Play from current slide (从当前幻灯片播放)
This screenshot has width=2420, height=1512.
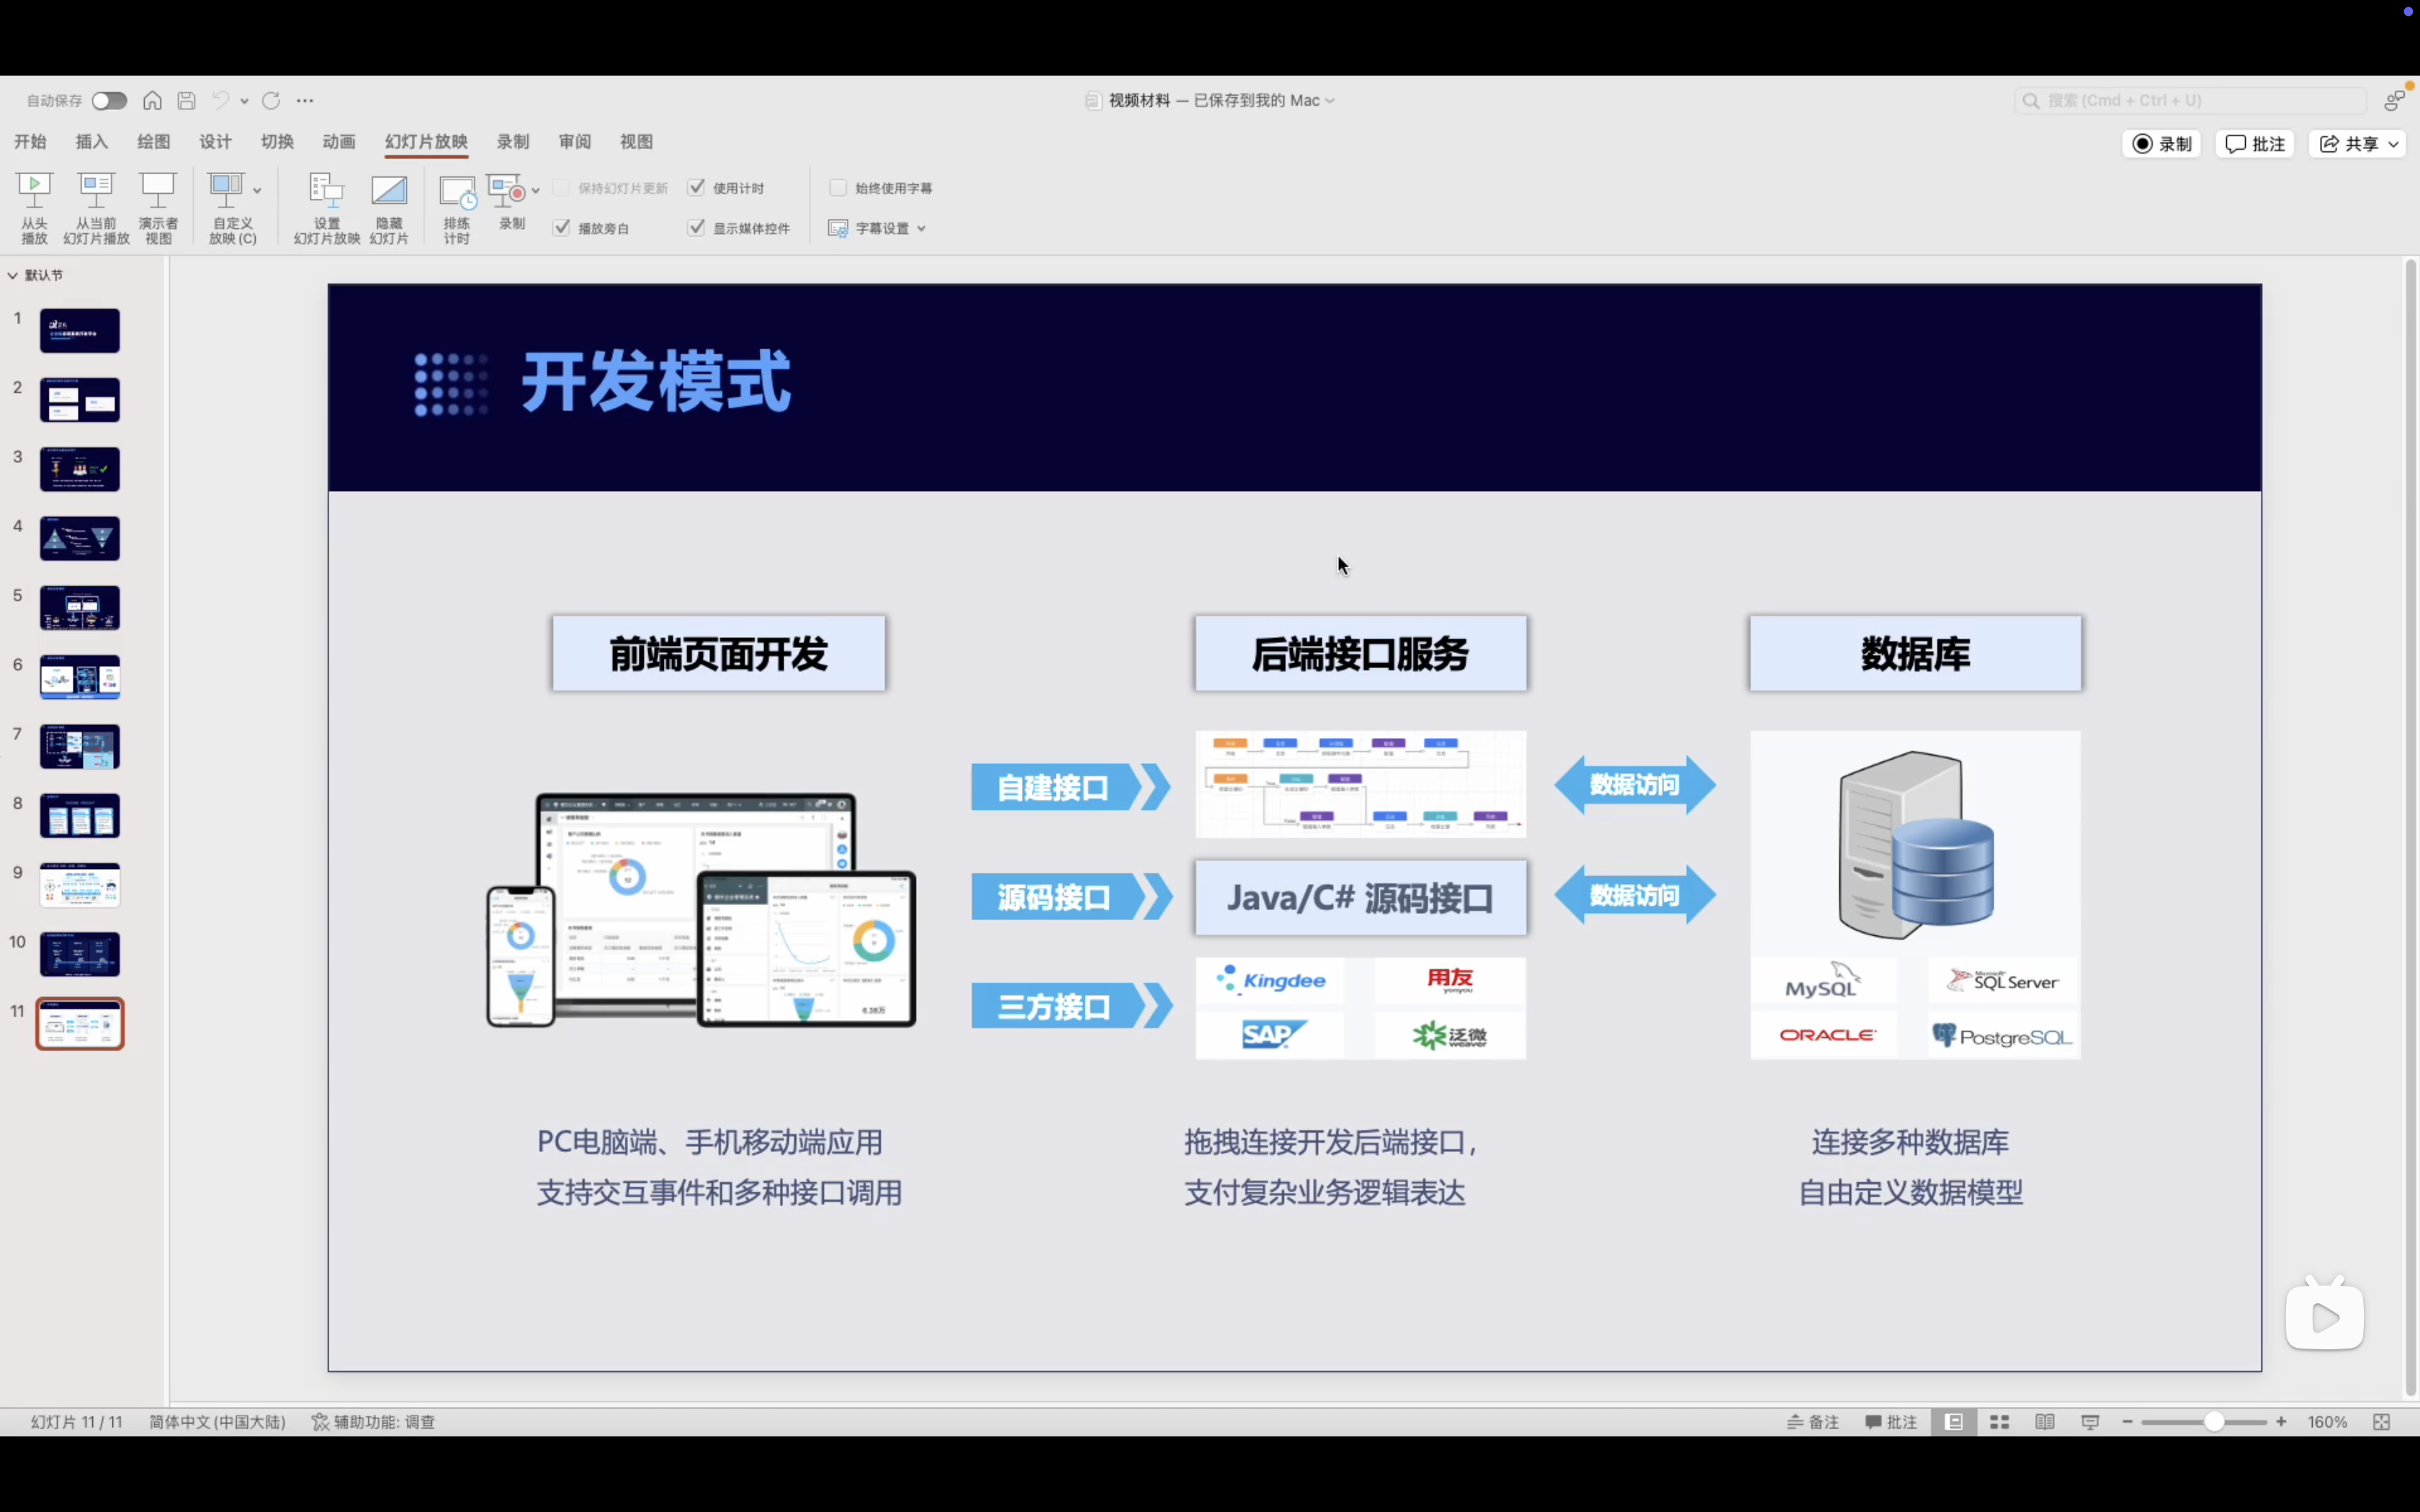click(x=96, y=207)
